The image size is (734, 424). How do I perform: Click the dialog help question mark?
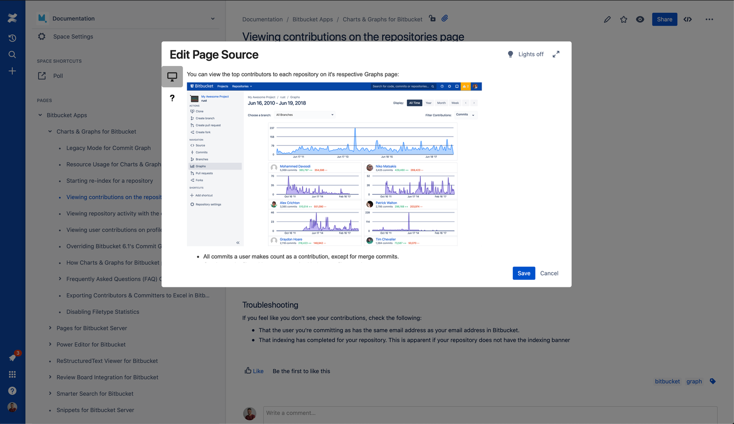172,98
